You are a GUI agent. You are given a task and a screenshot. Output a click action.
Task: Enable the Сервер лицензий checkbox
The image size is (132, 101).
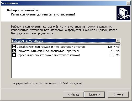tap(14, 55)
